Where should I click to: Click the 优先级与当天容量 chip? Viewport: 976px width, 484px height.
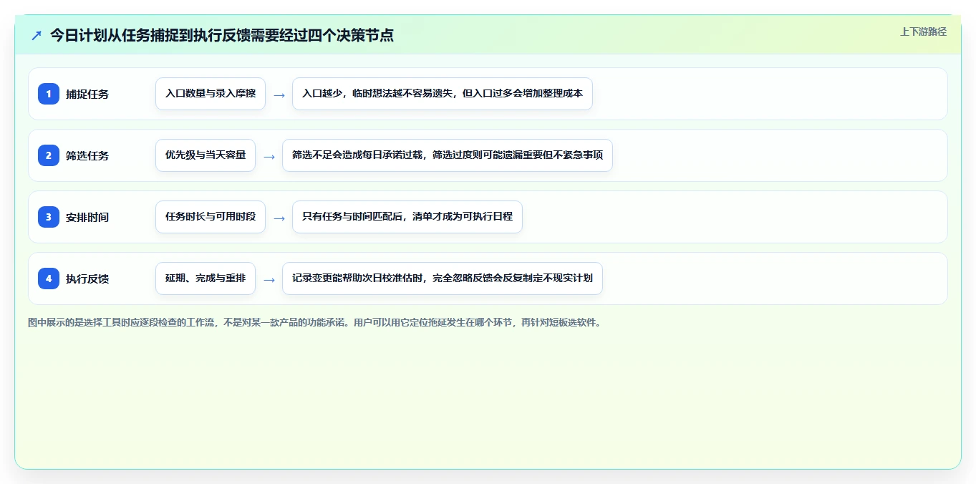(206, 155)
